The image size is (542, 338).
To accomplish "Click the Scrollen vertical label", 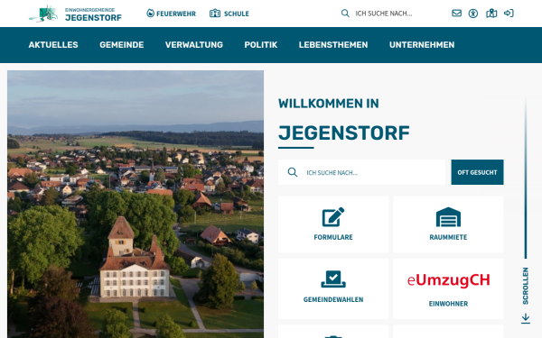I will click(x=526, y=286).
